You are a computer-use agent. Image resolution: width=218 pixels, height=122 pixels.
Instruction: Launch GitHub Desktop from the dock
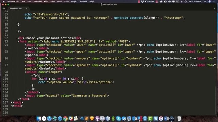click(x=97, y=119)
